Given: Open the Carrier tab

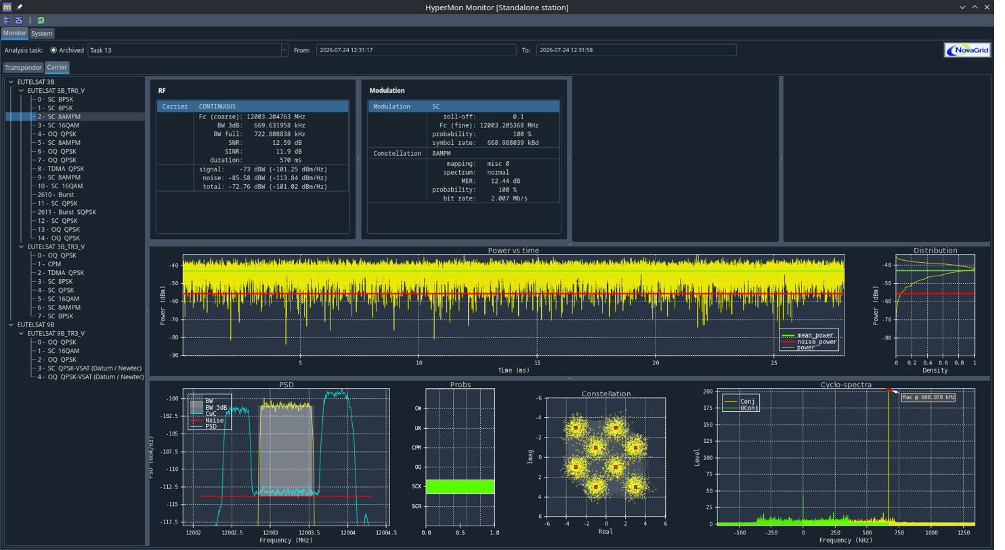Looking at the screenshot, I should coord(57,67).
